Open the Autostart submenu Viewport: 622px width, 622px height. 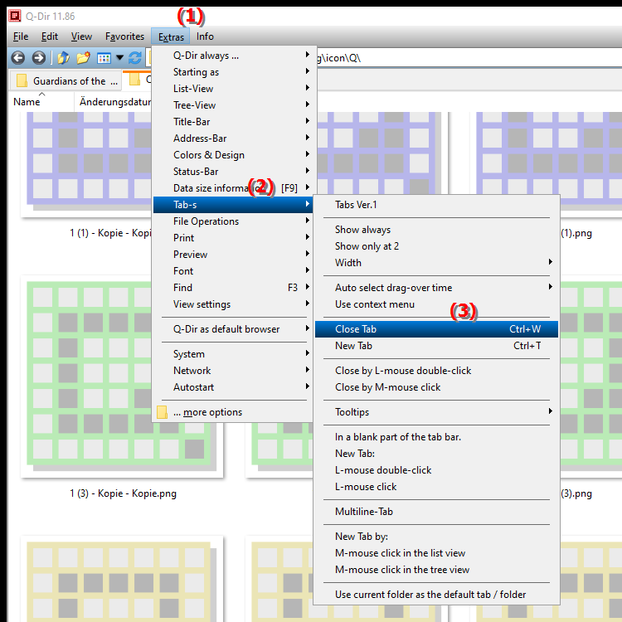[x=233, y=387]
